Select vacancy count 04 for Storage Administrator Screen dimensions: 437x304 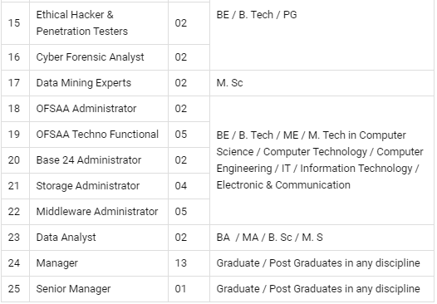tap(181, 186)
